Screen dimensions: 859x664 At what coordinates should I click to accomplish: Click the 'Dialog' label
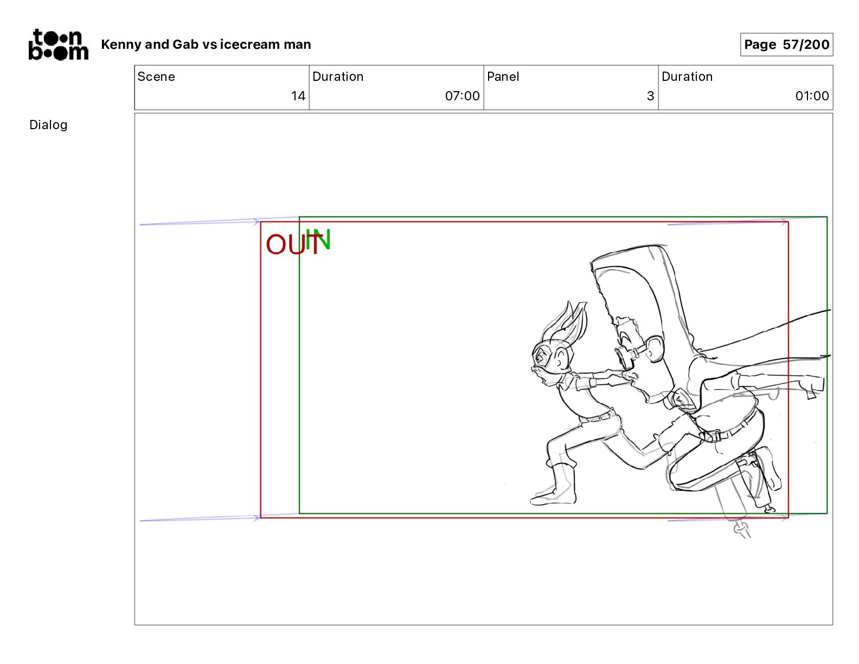[x=48, y=125]
